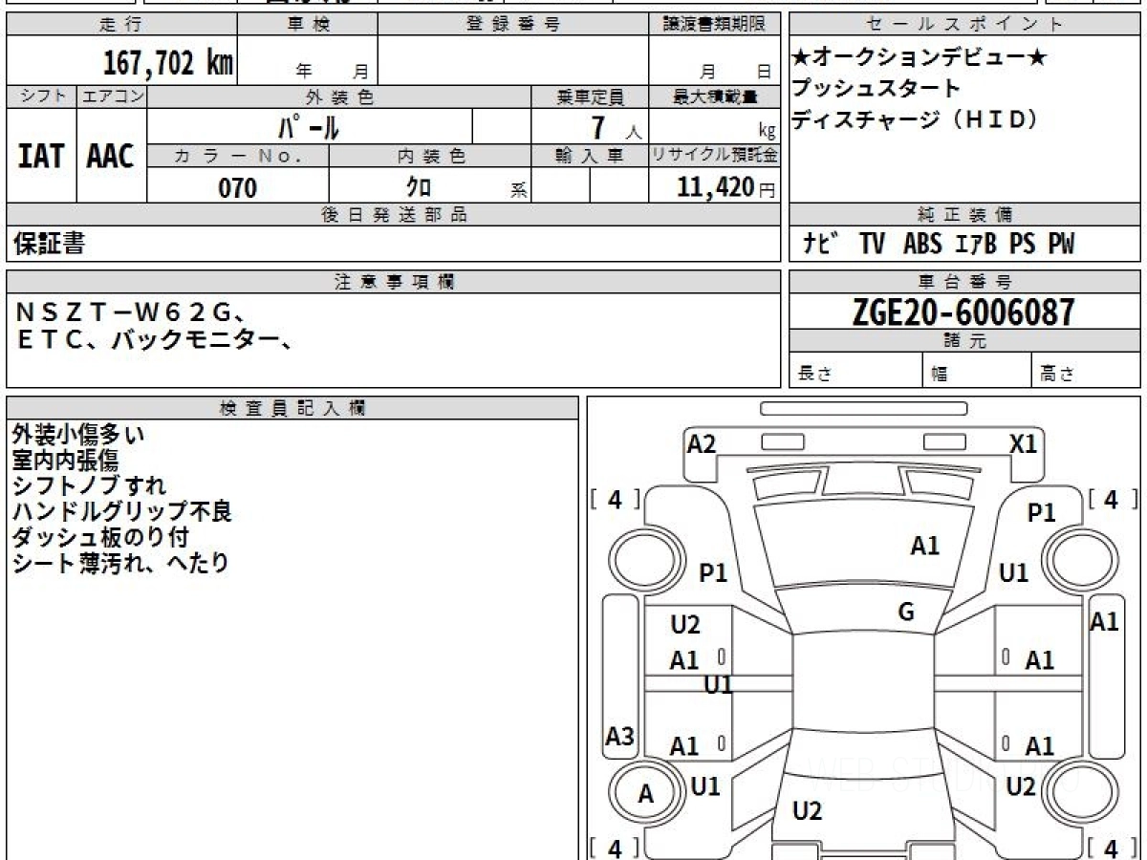1147x860 pixels.
Task: Click the A2 damage mark on the diagram
Action: (702, 443)
